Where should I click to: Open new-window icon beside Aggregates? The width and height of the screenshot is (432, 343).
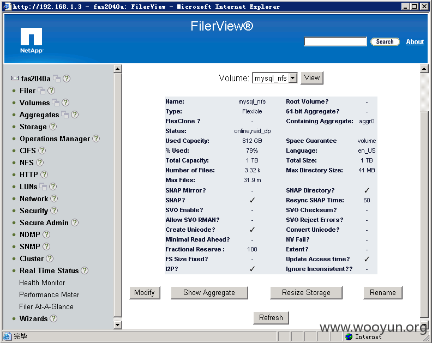click(65, 115)
